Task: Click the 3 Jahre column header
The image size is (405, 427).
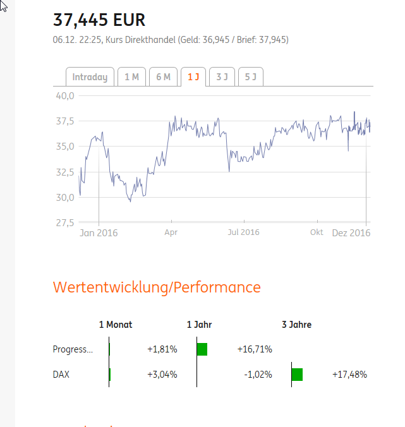Action: point(296,325)
